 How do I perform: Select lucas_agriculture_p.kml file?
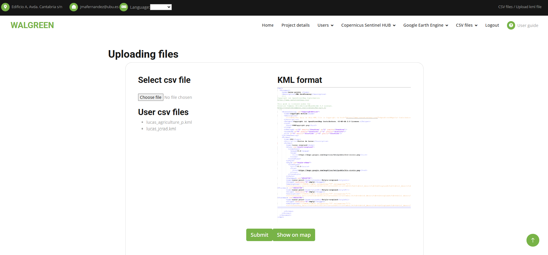click(169, 122)
